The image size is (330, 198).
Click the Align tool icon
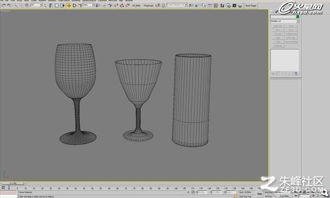[x=196, y=6]
